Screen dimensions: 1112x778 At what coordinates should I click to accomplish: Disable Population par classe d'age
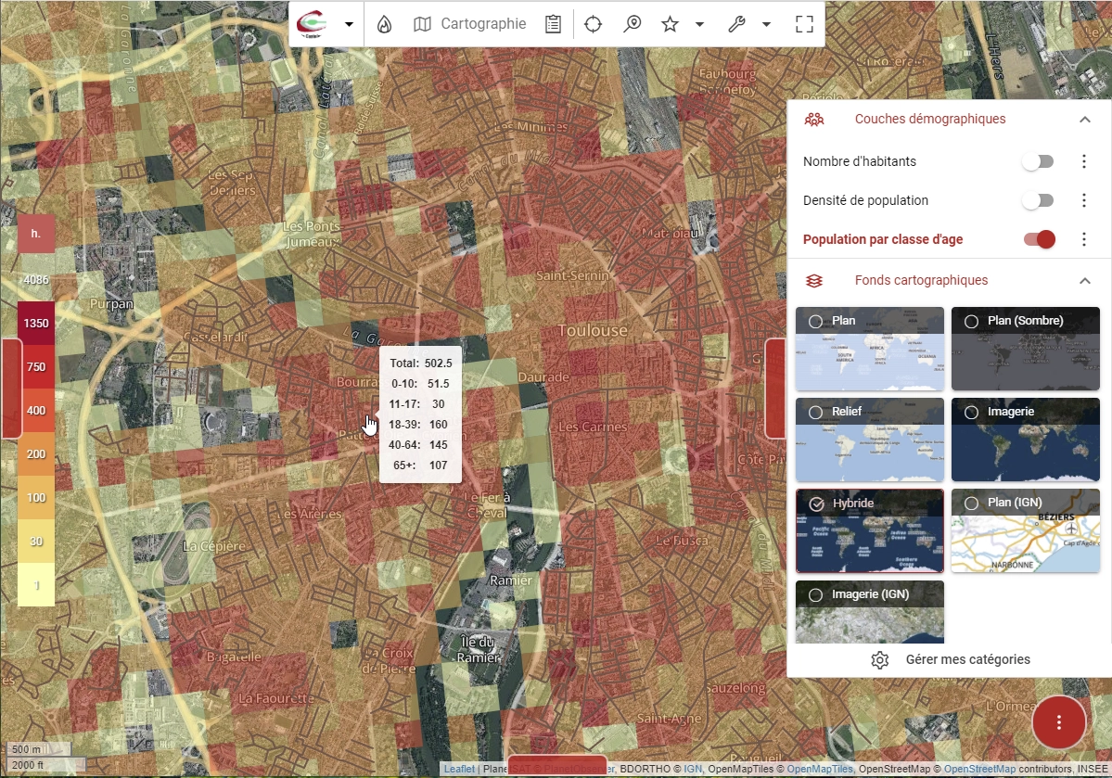click(1040, 238)
